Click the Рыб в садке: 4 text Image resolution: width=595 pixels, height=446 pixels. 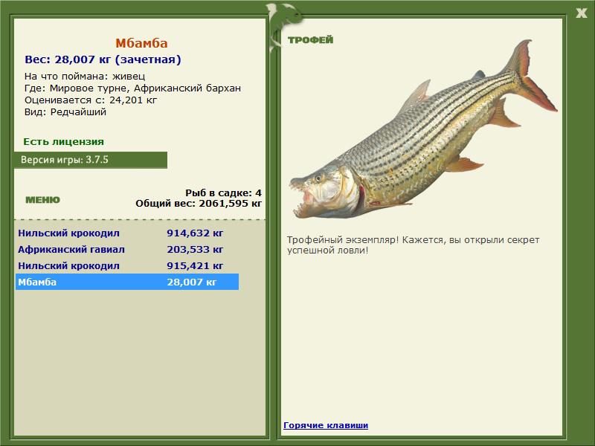(224, 193)
